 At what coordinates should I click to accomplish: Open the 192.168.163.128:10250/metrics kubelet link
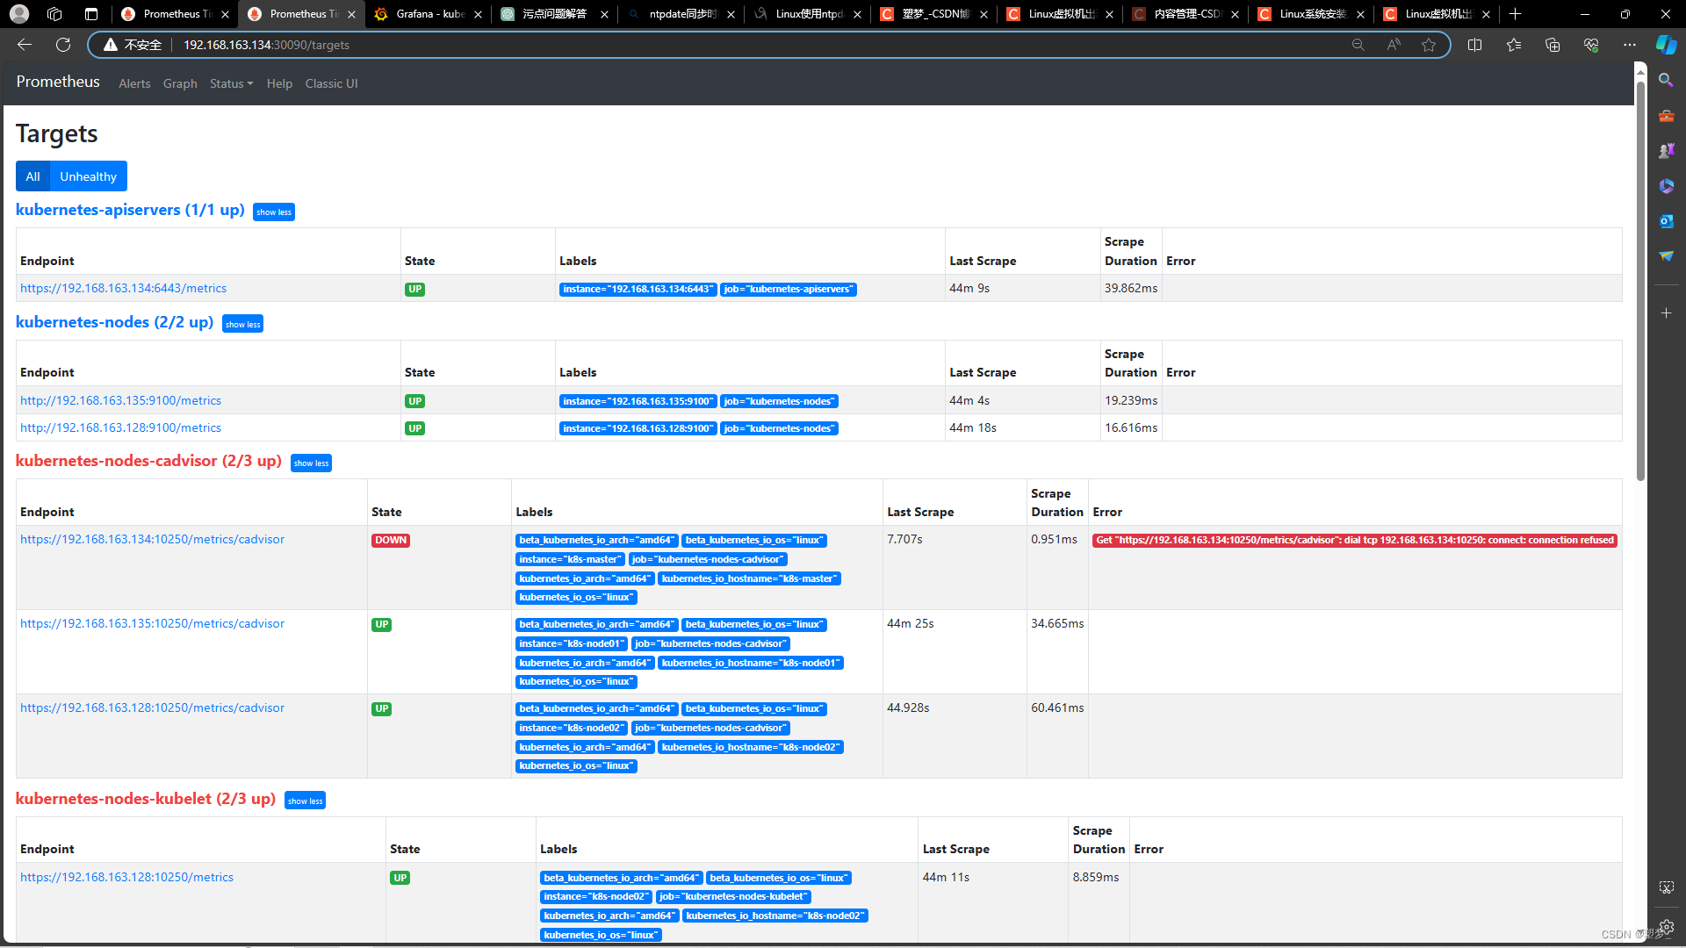point(126,877)
